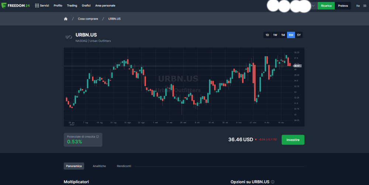Show info for Potenziale di crescita
This screenshot has width=369, height=185.
(x=97, y=136)
